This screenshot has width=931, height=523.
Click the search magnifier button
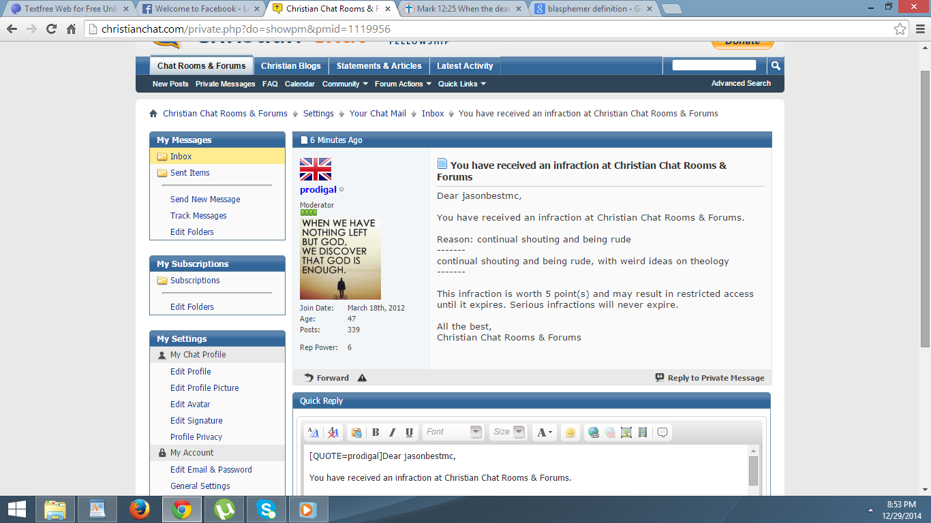pos(776,66)
